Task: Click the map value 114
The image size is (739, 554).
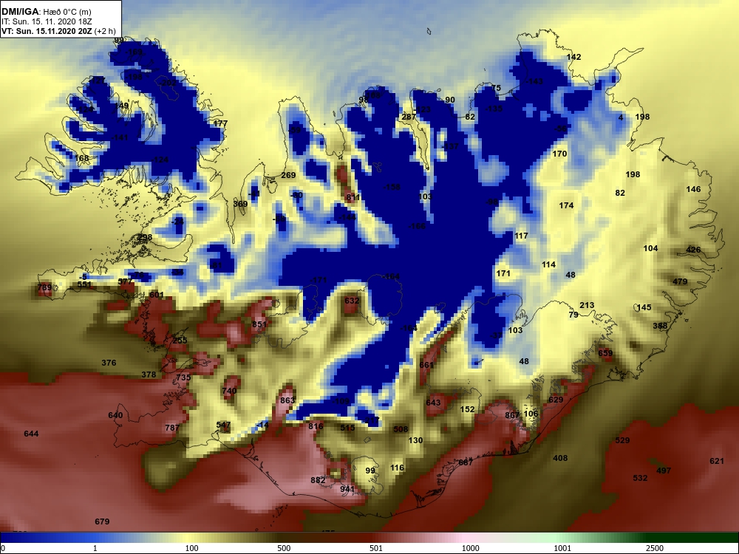Action: point(548,264)
